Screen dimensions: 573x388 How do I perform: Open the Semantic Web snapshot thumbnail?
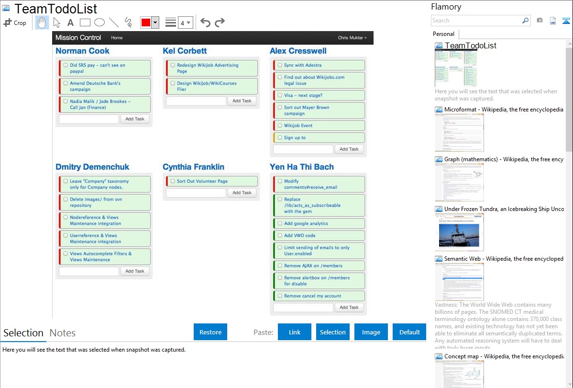click(459, 282)
